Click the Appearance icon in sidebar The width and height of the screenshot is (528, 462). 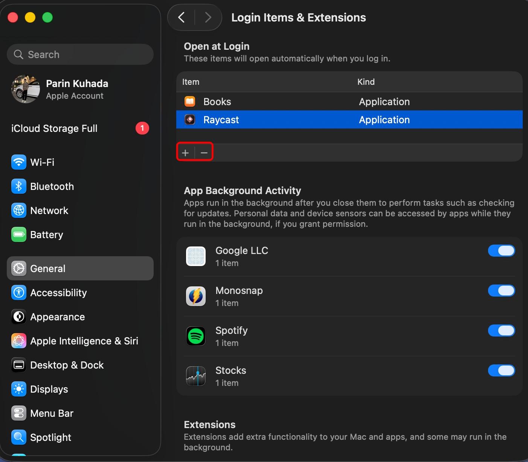tap(19, 317)
